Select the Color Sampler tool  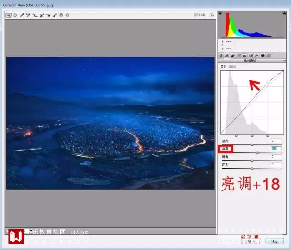tap(28, 15)
